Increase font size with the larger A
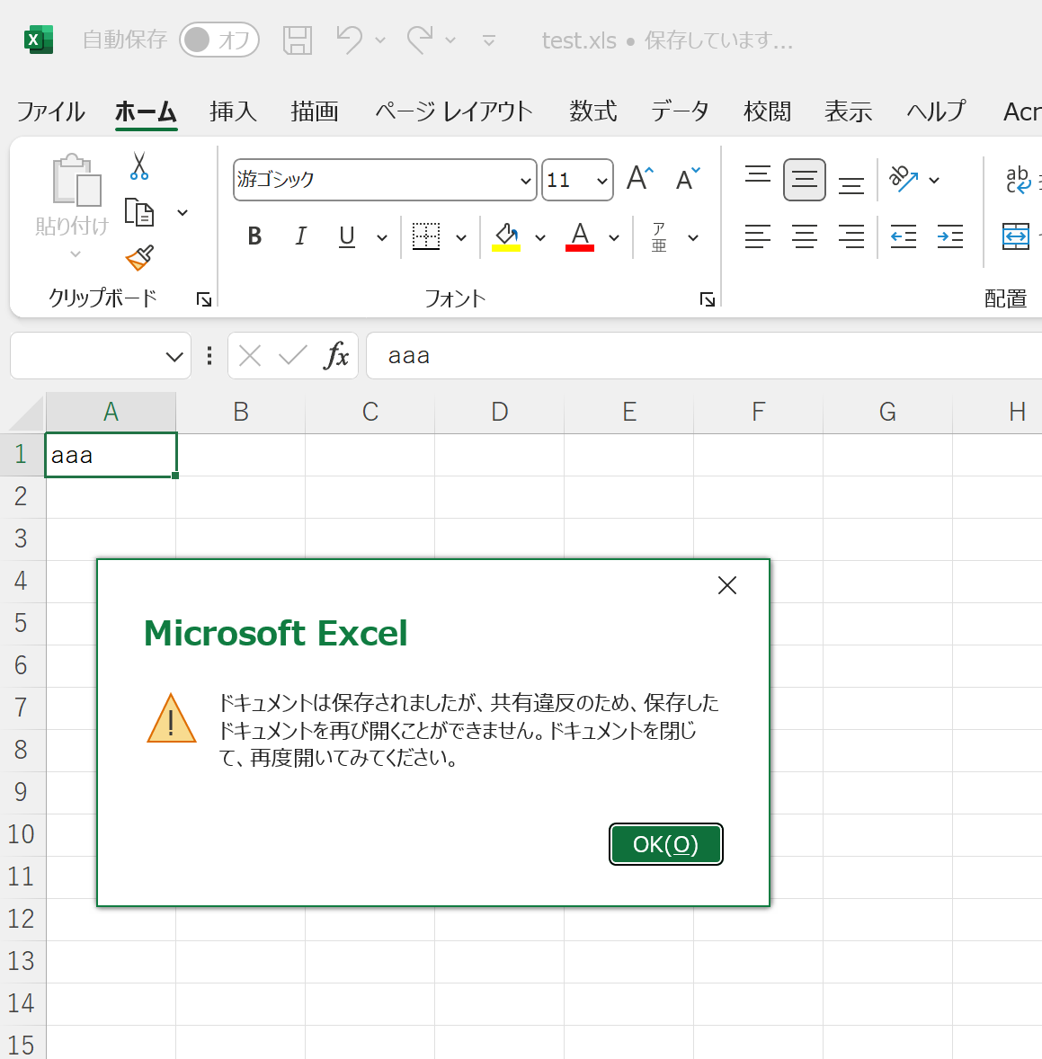The width and height of the screenshot is (1042, 1059). [x=640, y=179]
